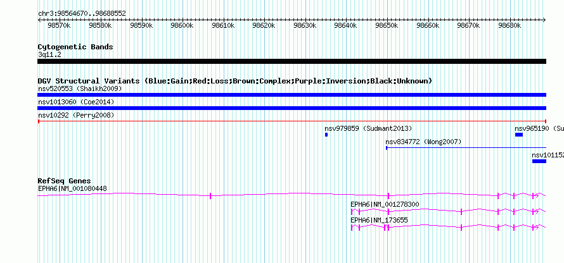Click the chr3:98564670..98688552 coordinate label
The width and height of the screenshot is (564, 263).
[x=82, y=14]
